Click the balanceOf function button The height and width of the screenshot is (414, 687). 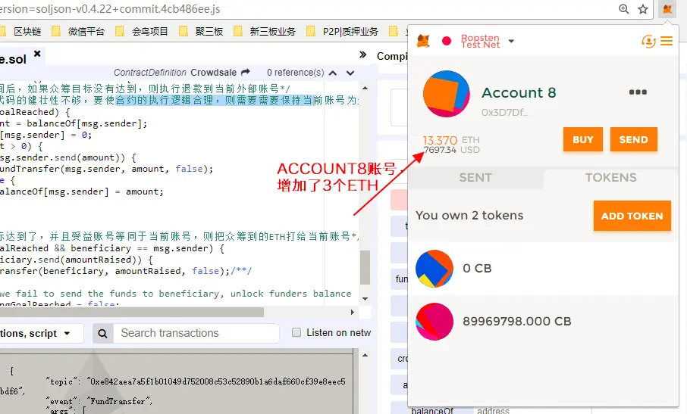pos(432,410)
